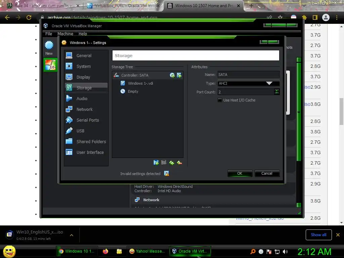Viewport: 344px width, 258px height.
Task: Click the smiley Start button on the taskbar
Action: 9,251
